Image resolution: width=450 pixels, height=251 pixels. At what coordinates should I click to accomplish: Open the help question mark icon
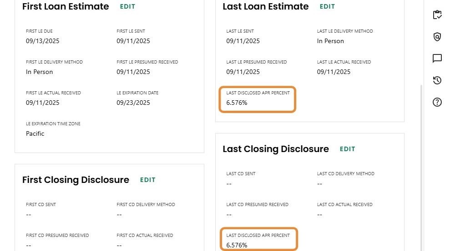[437, 102]
